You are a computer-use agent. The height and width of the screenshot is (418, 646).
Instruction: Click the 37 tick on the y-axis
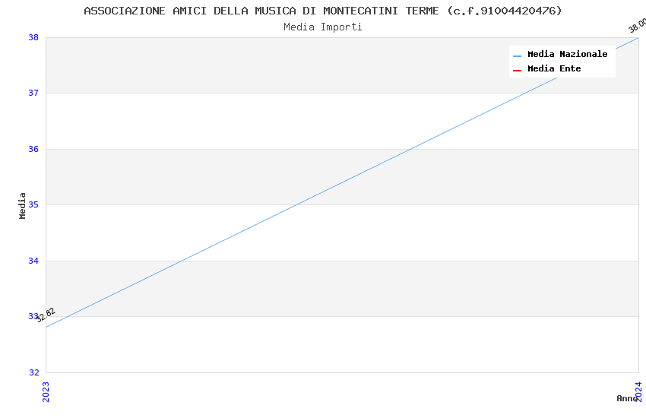(33, 93)
